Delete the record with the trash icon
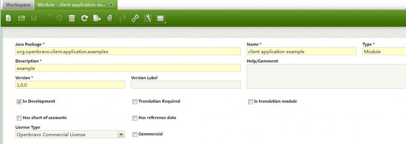This screenshot has width=406, height=144. click(x=72, y=18)
